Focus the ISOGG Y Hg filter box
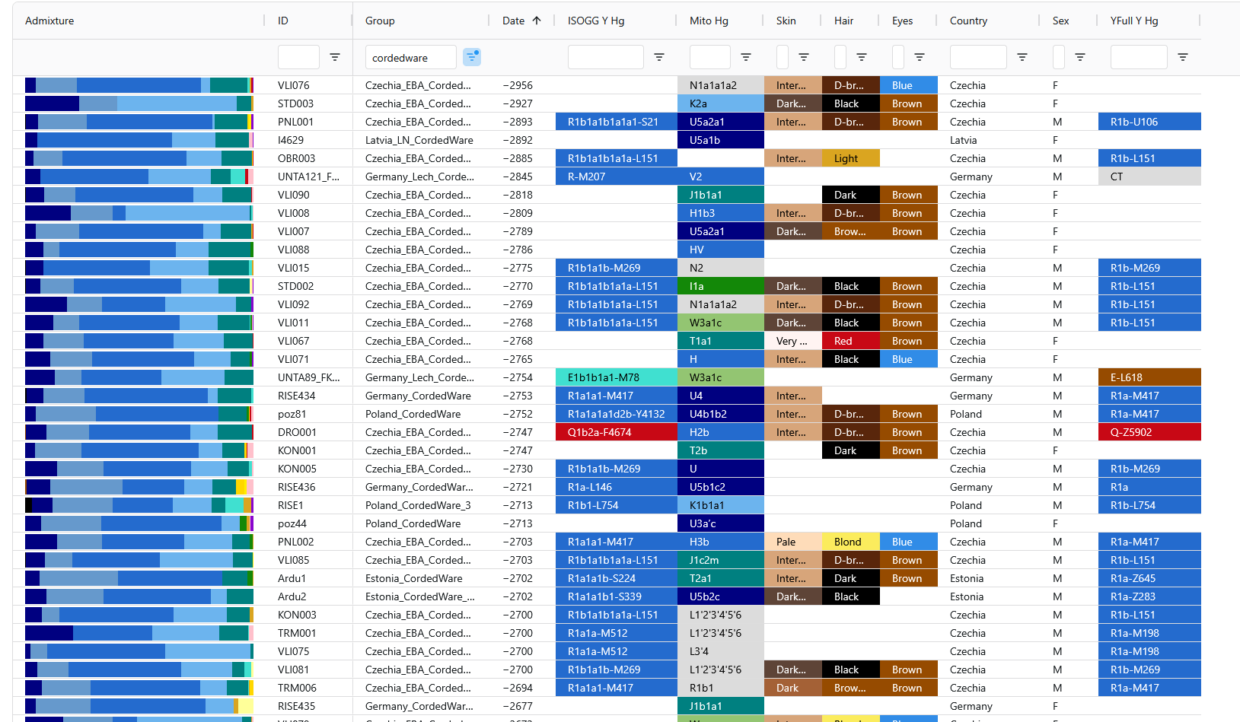Image resolution: width=1240 pixels, height=722 pixels. (x=605, y=57)
